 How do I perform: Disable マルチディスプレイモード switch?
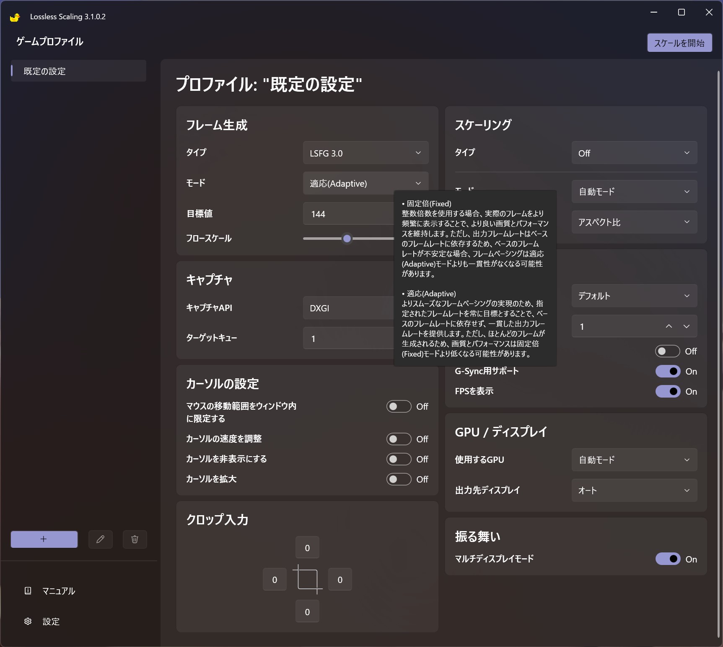tap(668, 559)
